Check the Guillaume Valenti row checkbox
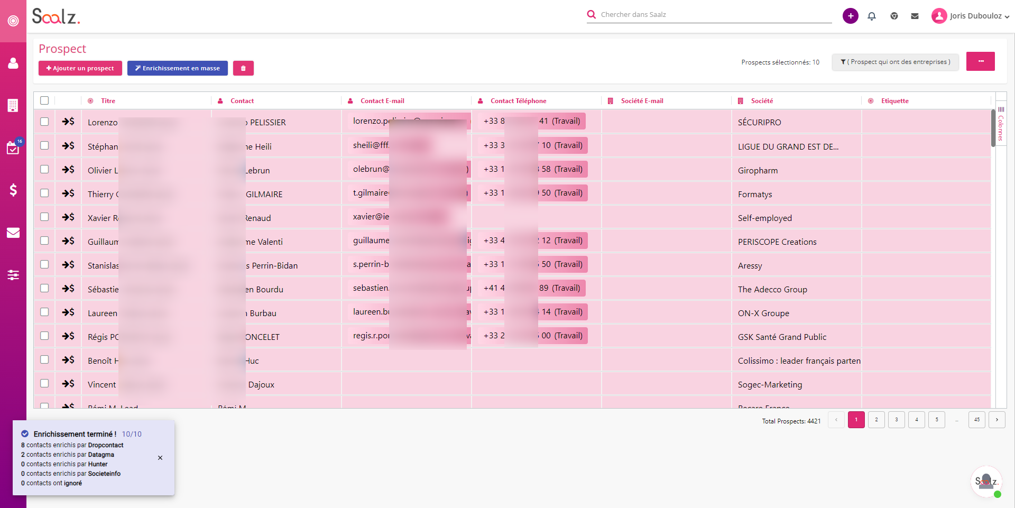Screen dimensions: 1015x508 coord(44,241)
